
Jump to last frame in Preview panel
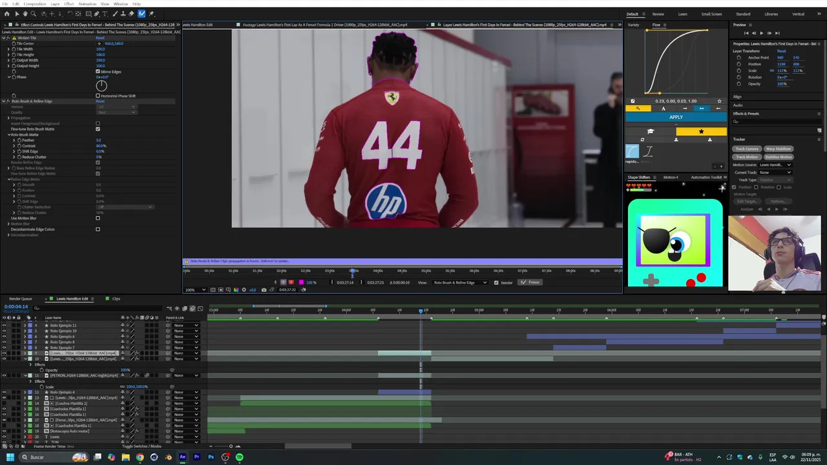point(777,33)
